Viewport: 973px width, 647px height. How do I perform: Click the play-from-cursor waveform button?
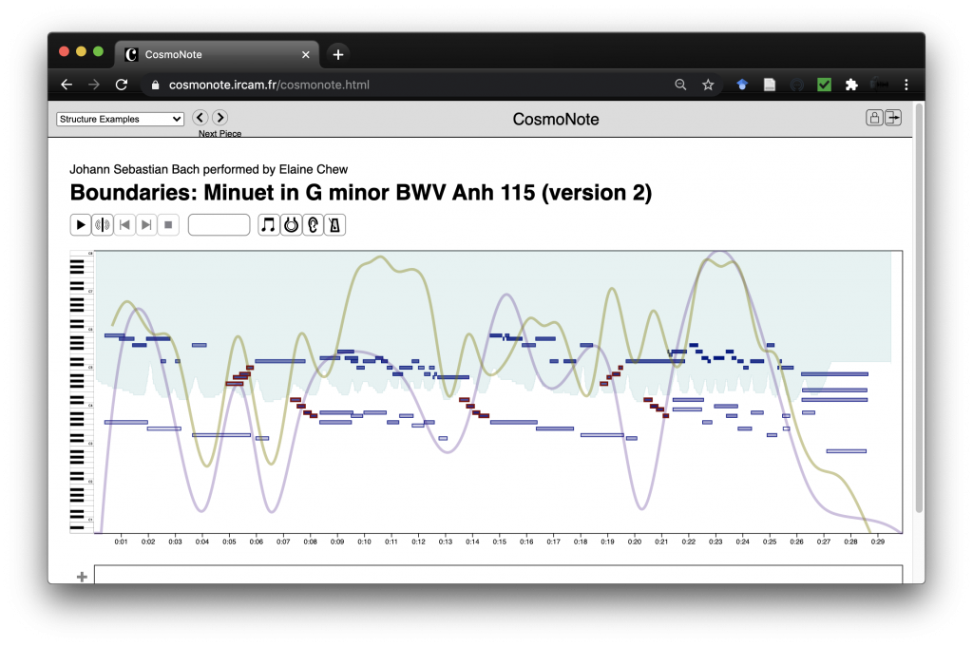pyautogui.click(x=103, y=224)
